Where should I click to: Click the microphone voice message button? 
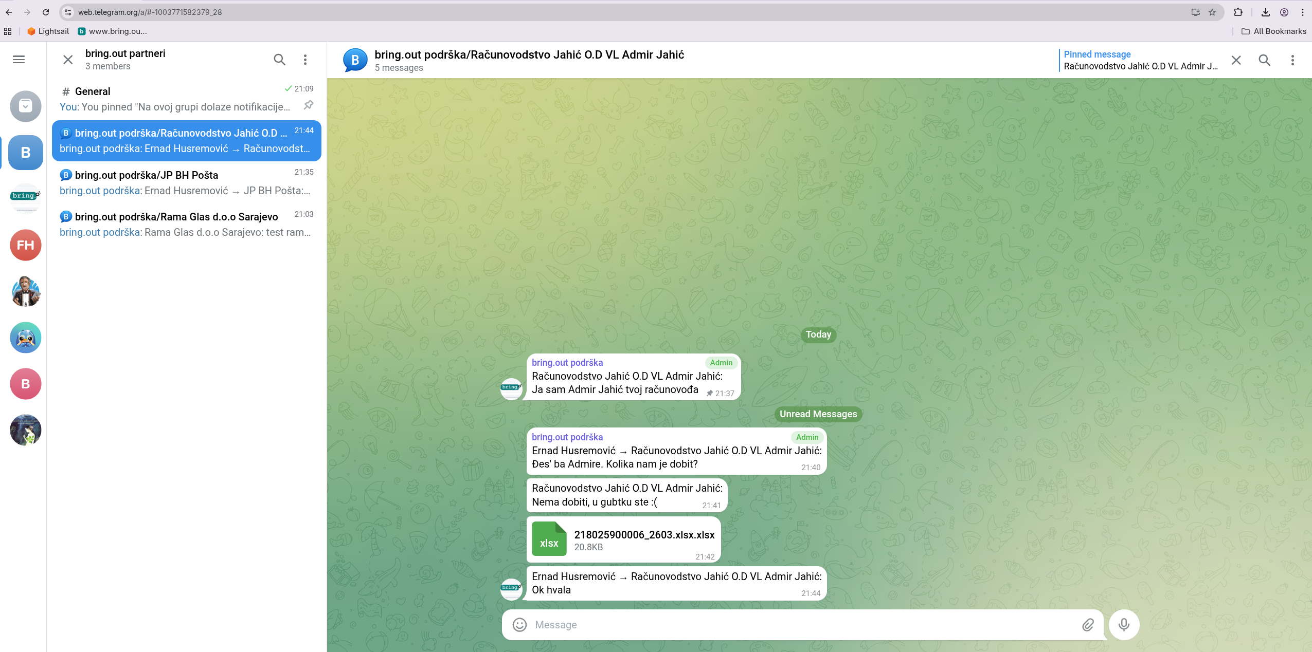click(1124, 625)
